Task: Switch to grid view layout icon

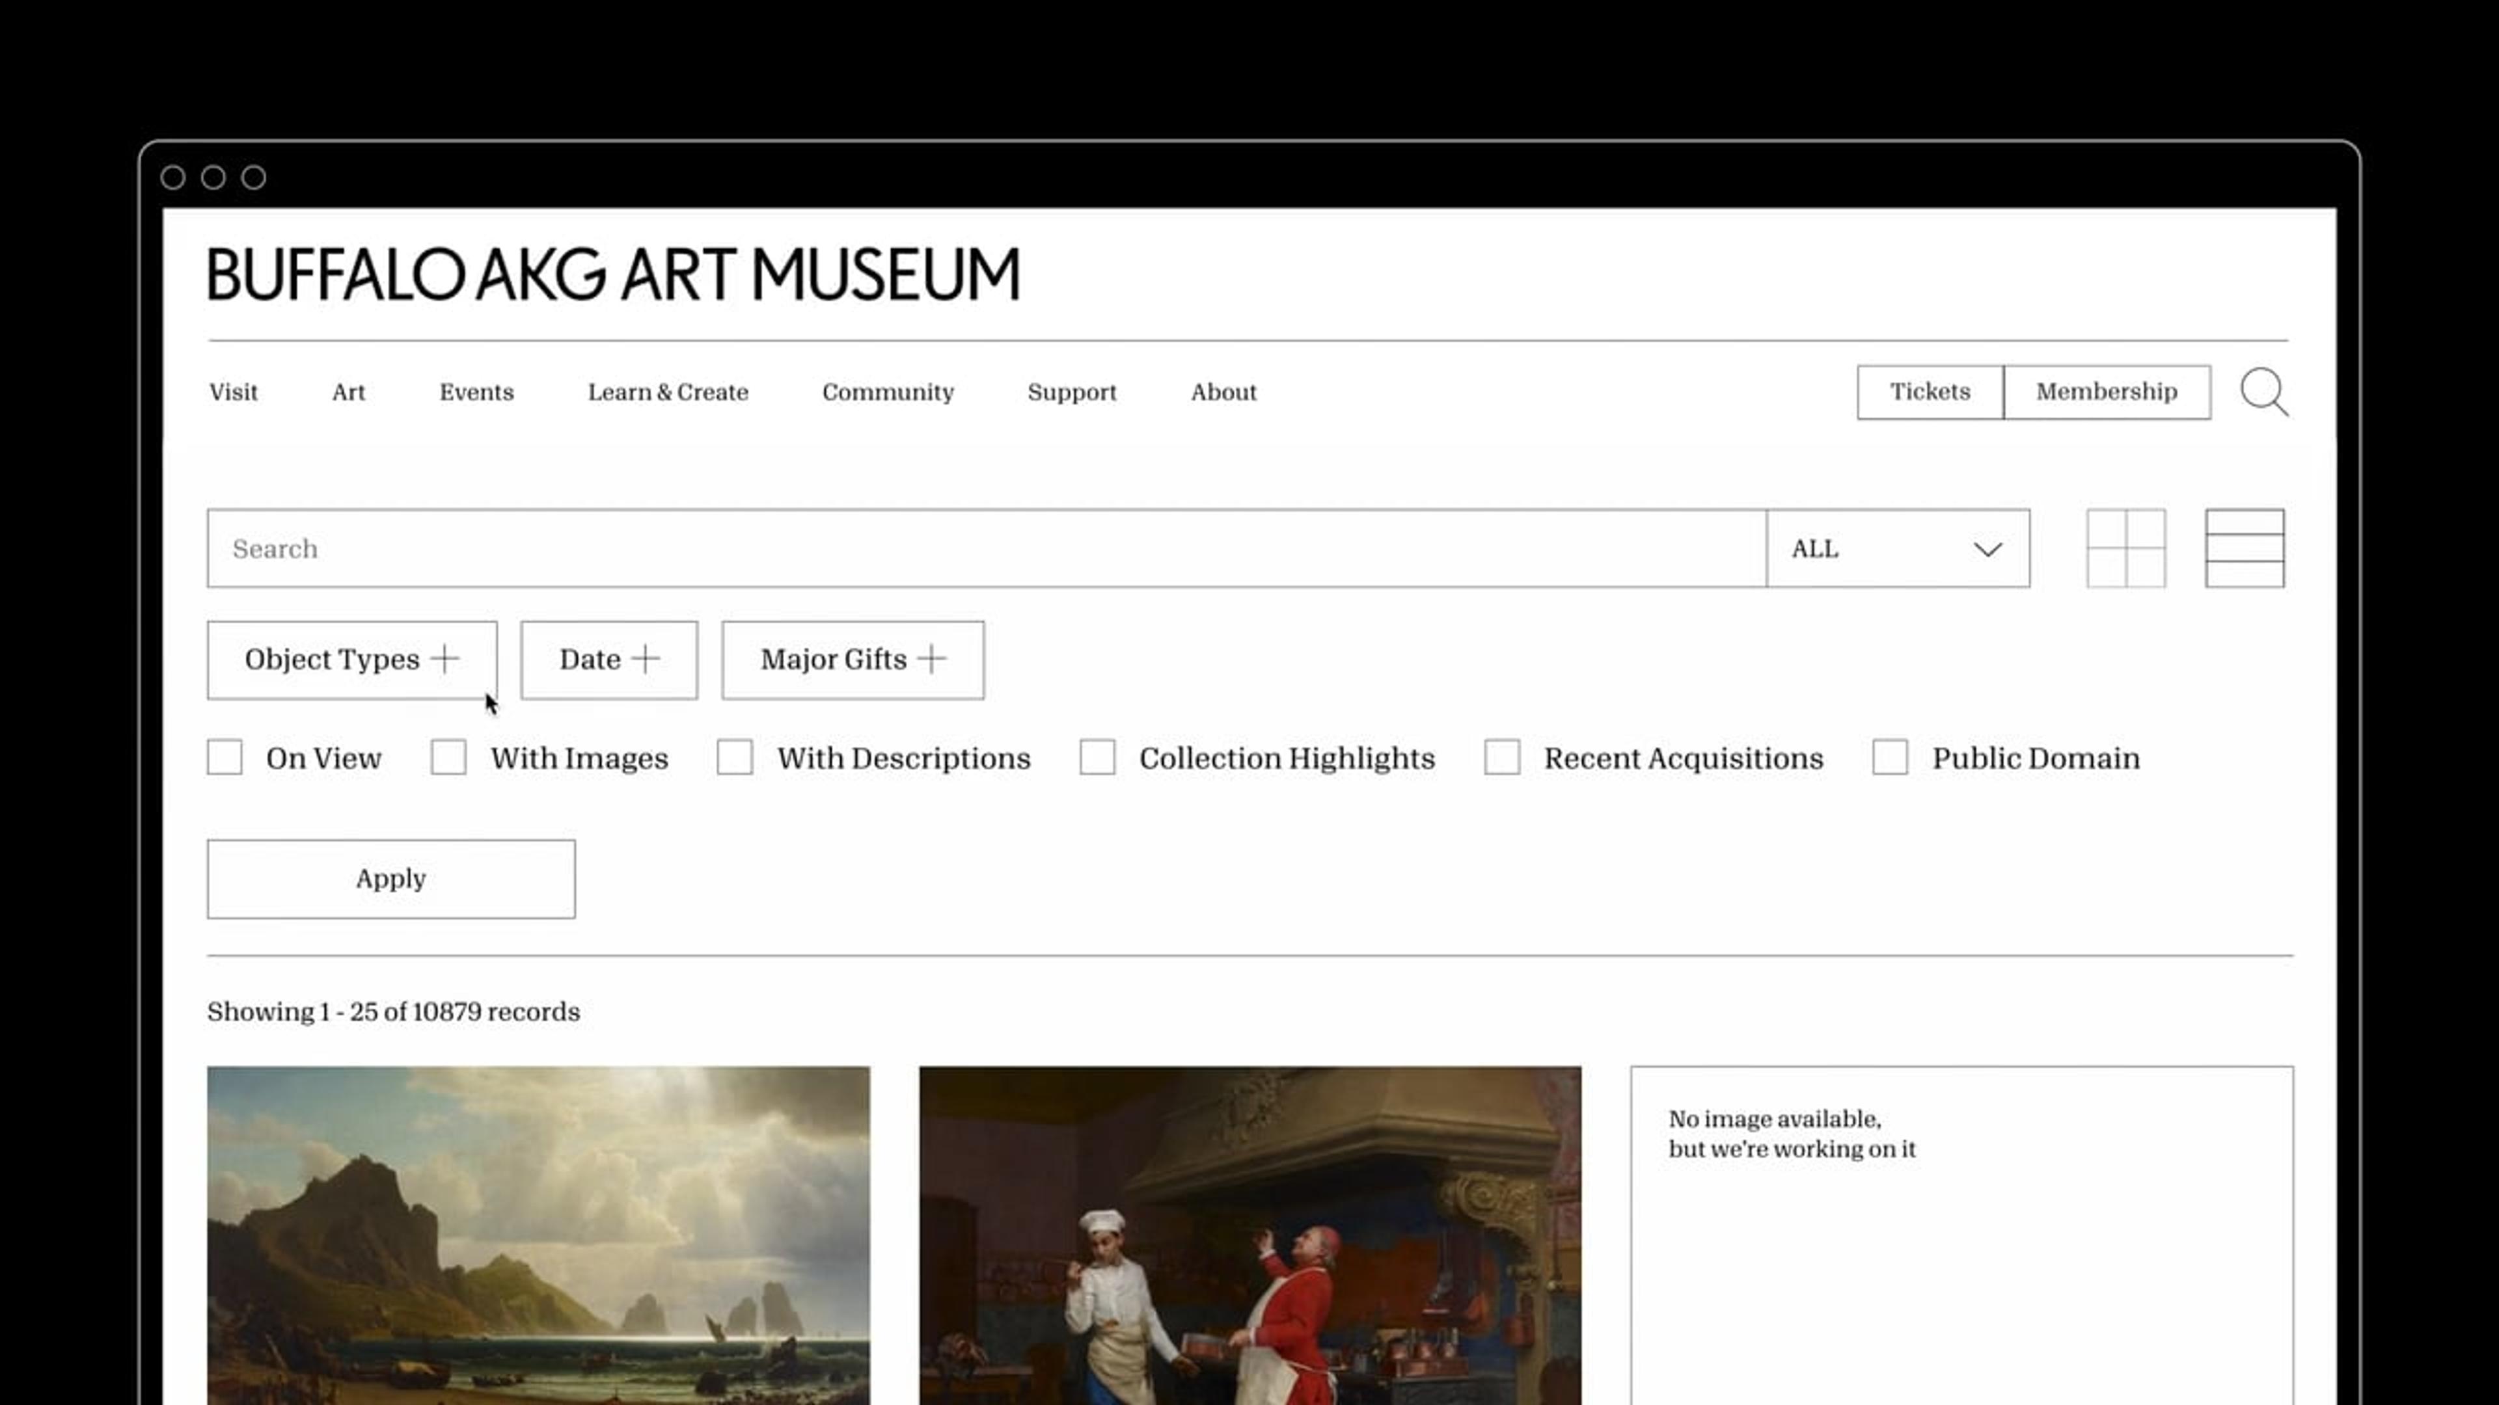Action: [x=2125, y=548]
